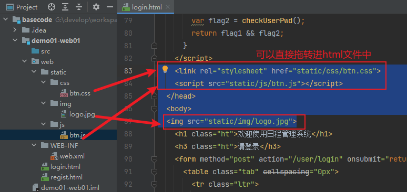The width and height of the screenshot is (407, 192).
Task: Select the static folder name
Action: point(58,72)
